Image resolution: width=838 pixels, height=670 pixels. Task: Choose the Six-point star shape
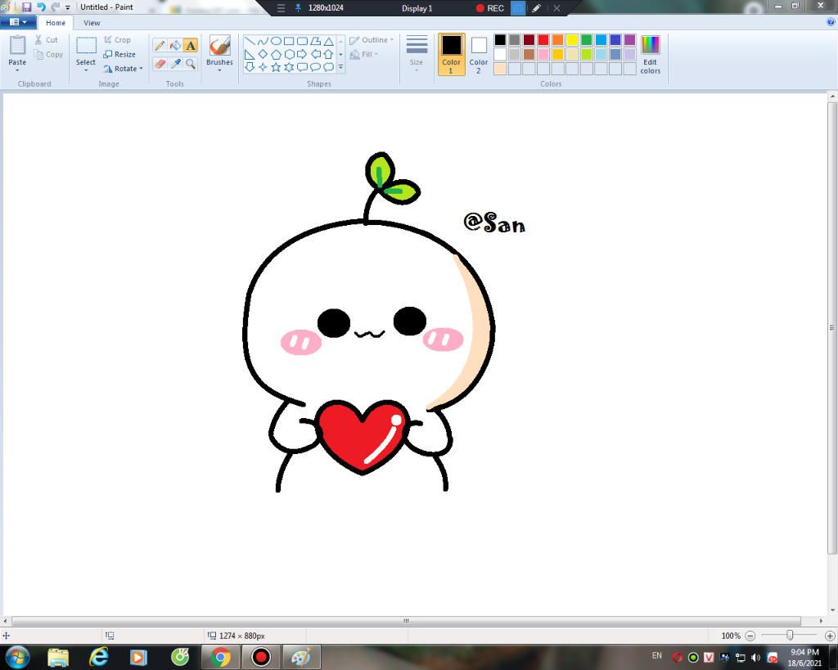(289, 67)
